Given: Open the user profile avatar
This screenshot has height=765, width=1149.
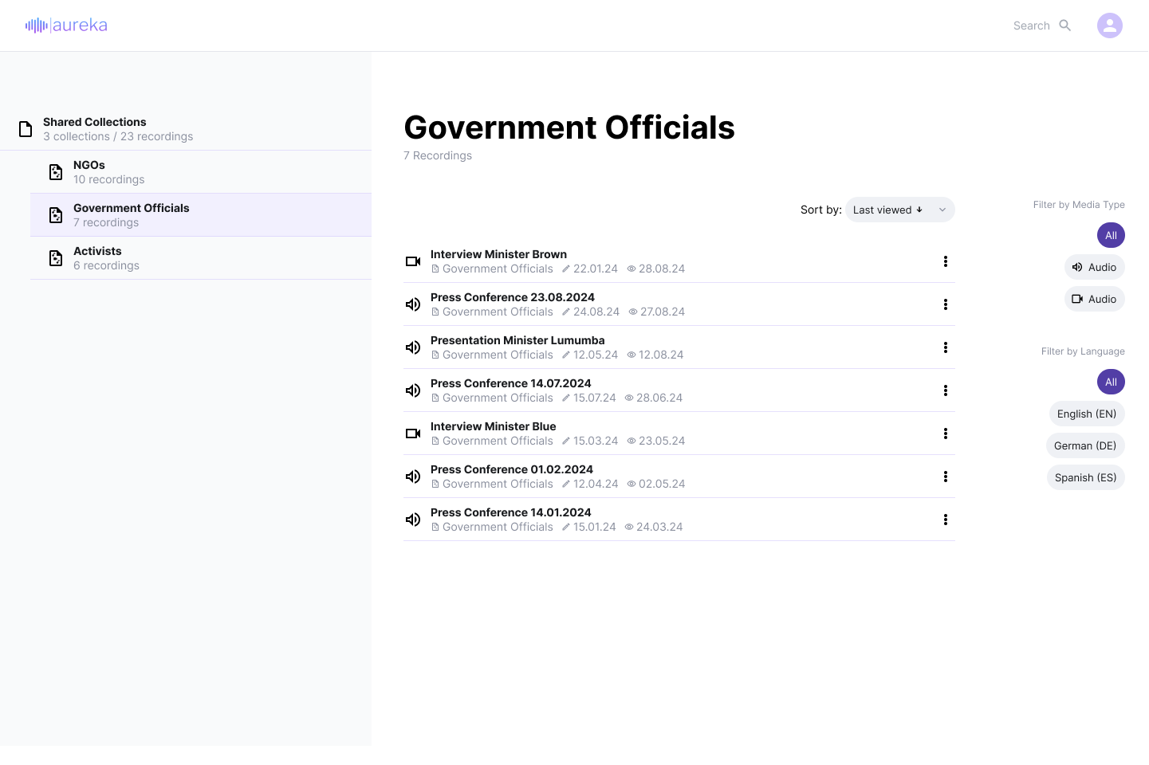Looking at the screenshot, I should pyautogui.click(x=1109, y=25).
